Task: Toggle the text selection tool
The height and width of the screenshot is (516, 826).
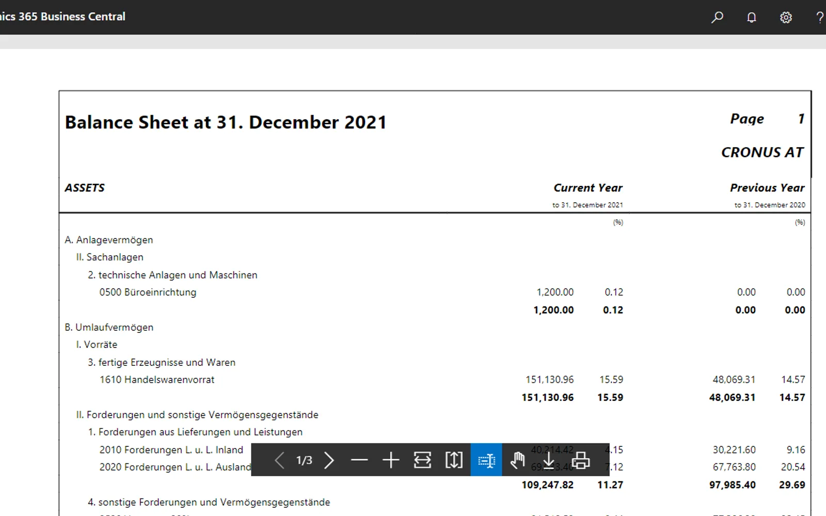Action: click(486, 460)
